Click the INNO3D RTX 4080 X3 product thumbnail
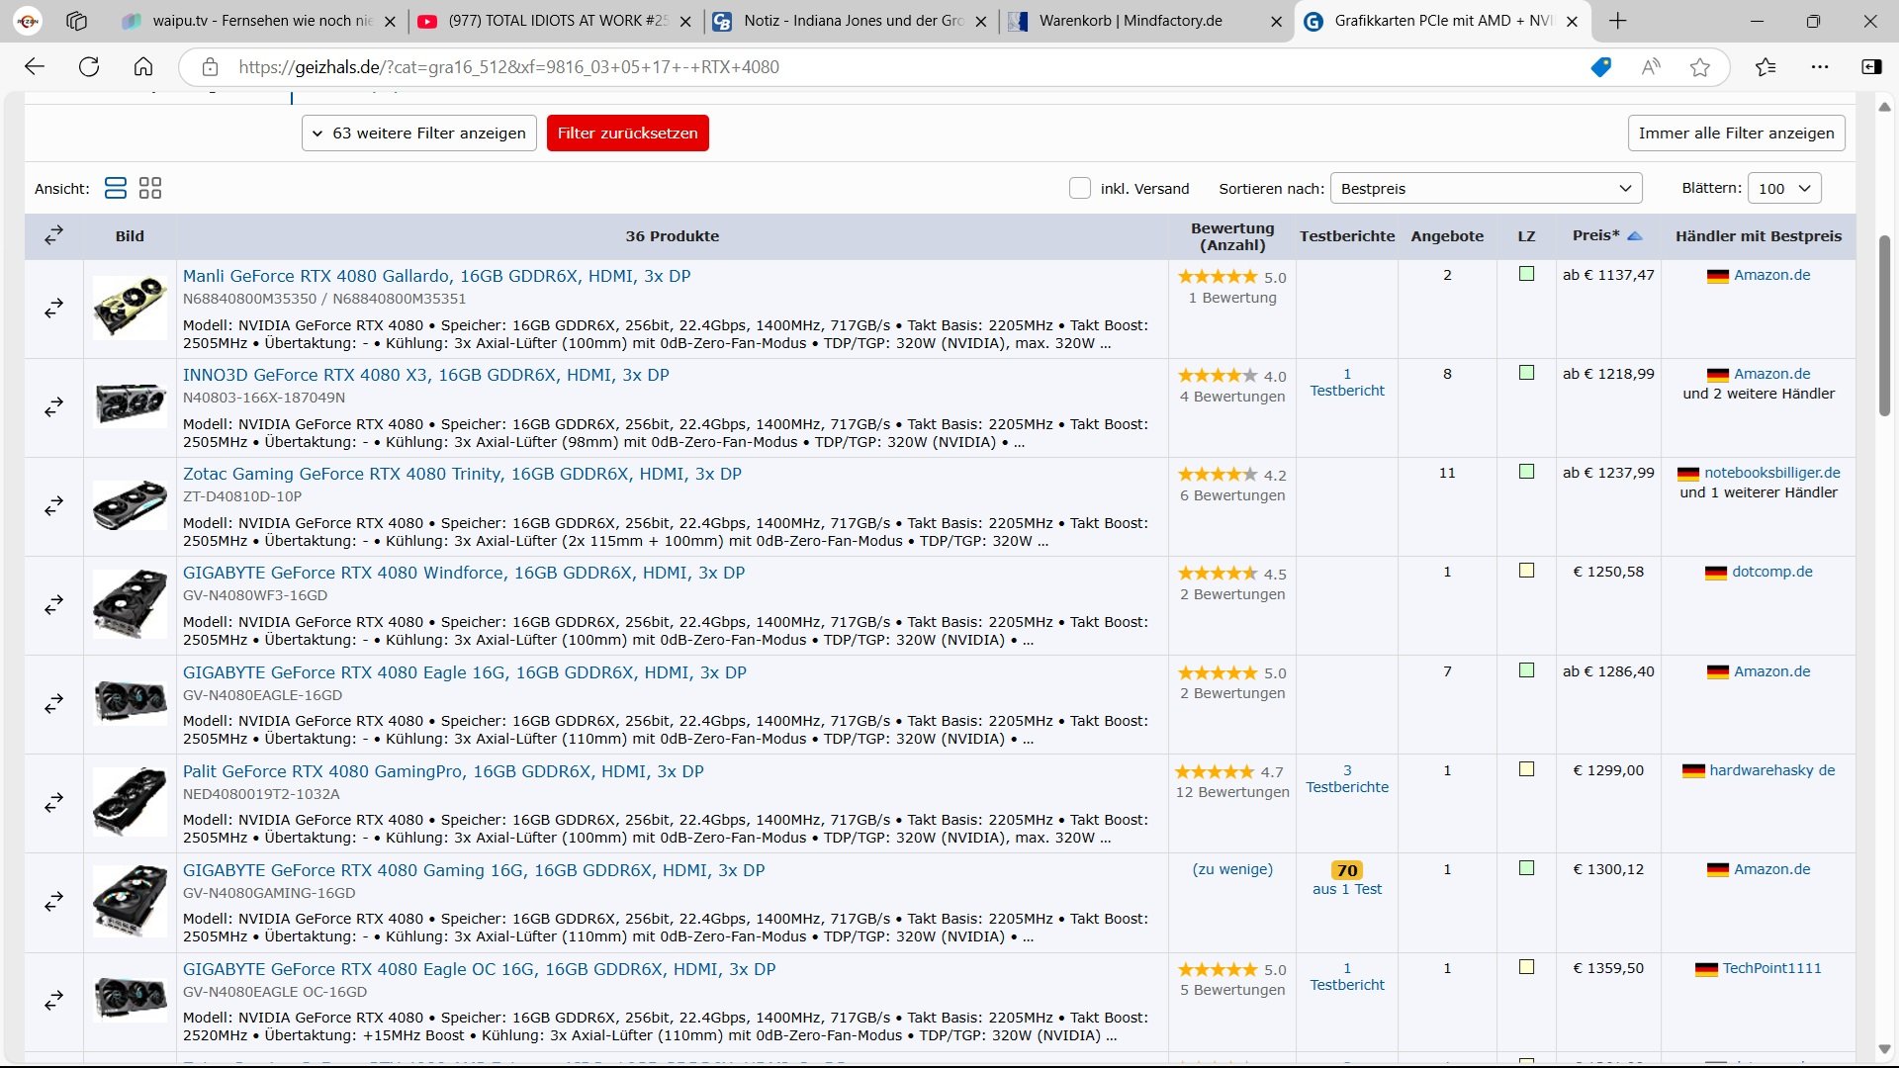This screenshot has width=1901, height=1068. click(x=130, y=404)
